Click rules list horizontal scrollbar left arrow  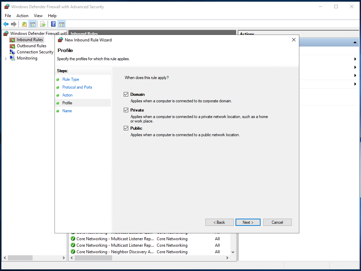(x=72, y=258)
